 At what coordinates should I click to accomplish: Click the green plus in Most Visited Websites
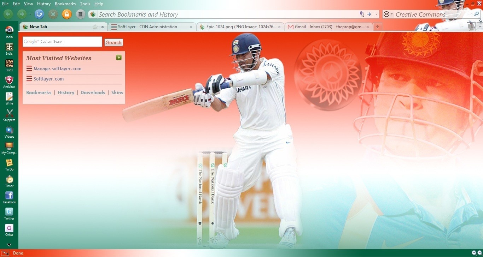(119, 58)
